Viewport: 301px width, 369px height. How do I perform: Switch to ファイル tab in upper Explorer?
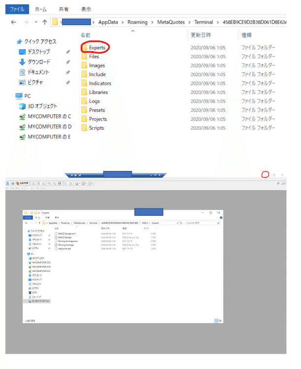17,9
